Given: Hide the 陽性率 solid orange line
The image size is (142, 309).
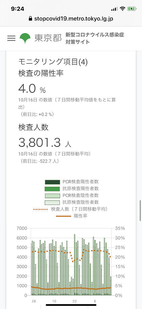Looking at the screenshot, I should pyautogui.click(x=72, y=216).
